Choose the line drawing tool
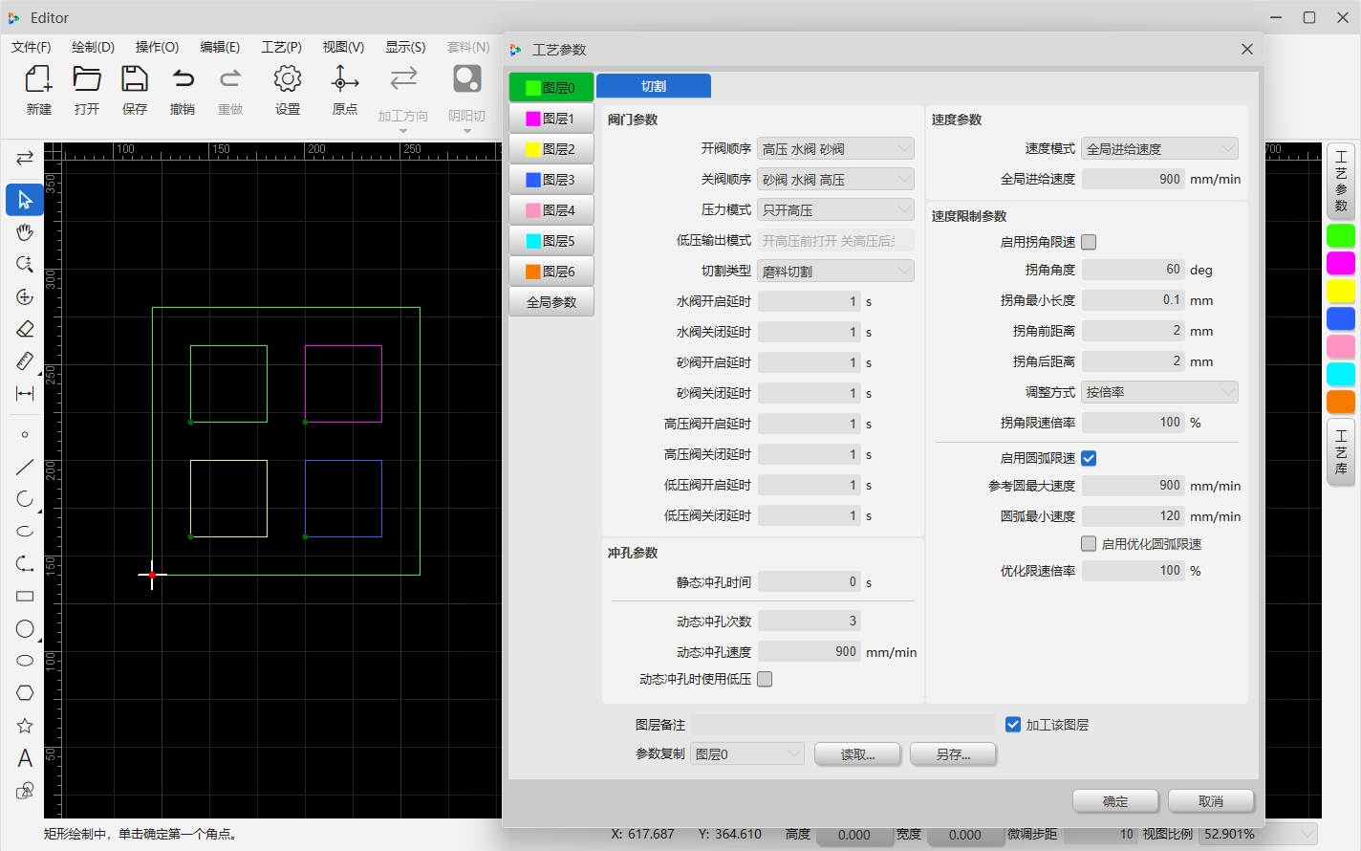This screenshot has height=851, width=1361. pyautogui.click(x=24, y=467)
